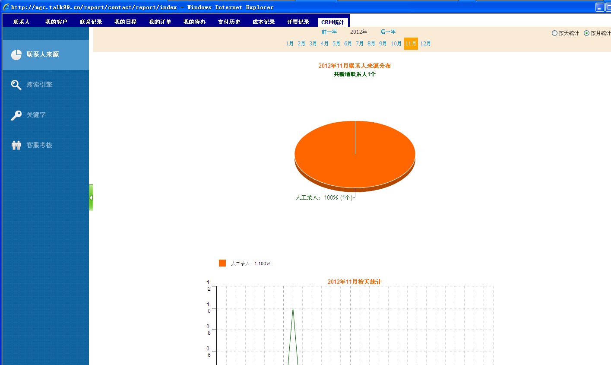Viewport: 611px width, 365px height.
Task: Open the 联系人 tab
Action: (22, 22)
